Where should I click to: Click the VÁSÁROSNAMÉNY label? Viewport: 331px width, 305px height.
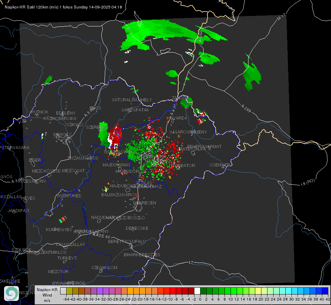(x=188, y=132)
